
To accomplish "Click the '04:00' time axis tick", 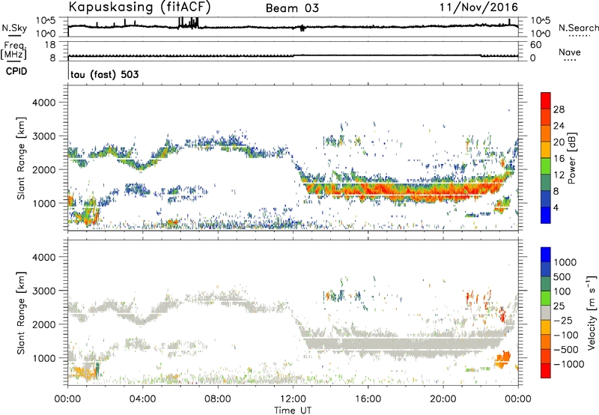I will tap(142, 399).
